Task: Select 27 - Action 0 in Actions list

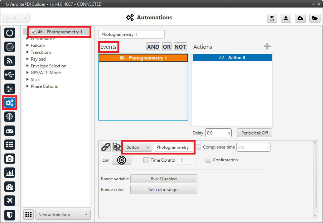Action: click(232, 57)
